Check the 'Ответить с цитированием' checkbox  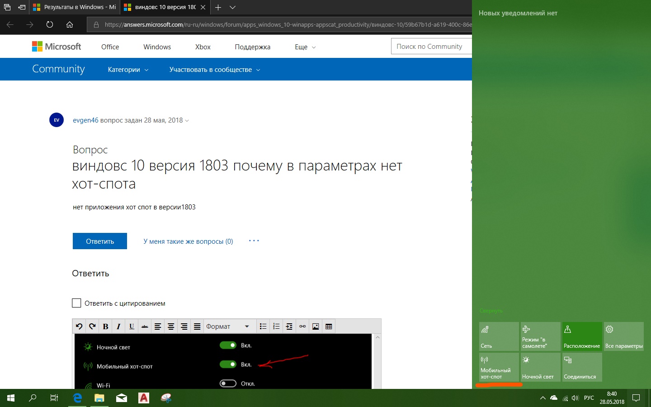pos(76,303)
